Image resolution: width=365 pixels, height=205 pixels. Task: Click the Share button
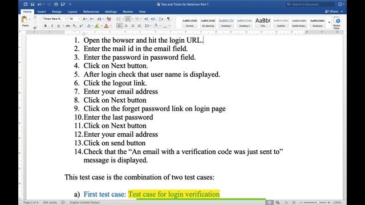pos(331,11)
